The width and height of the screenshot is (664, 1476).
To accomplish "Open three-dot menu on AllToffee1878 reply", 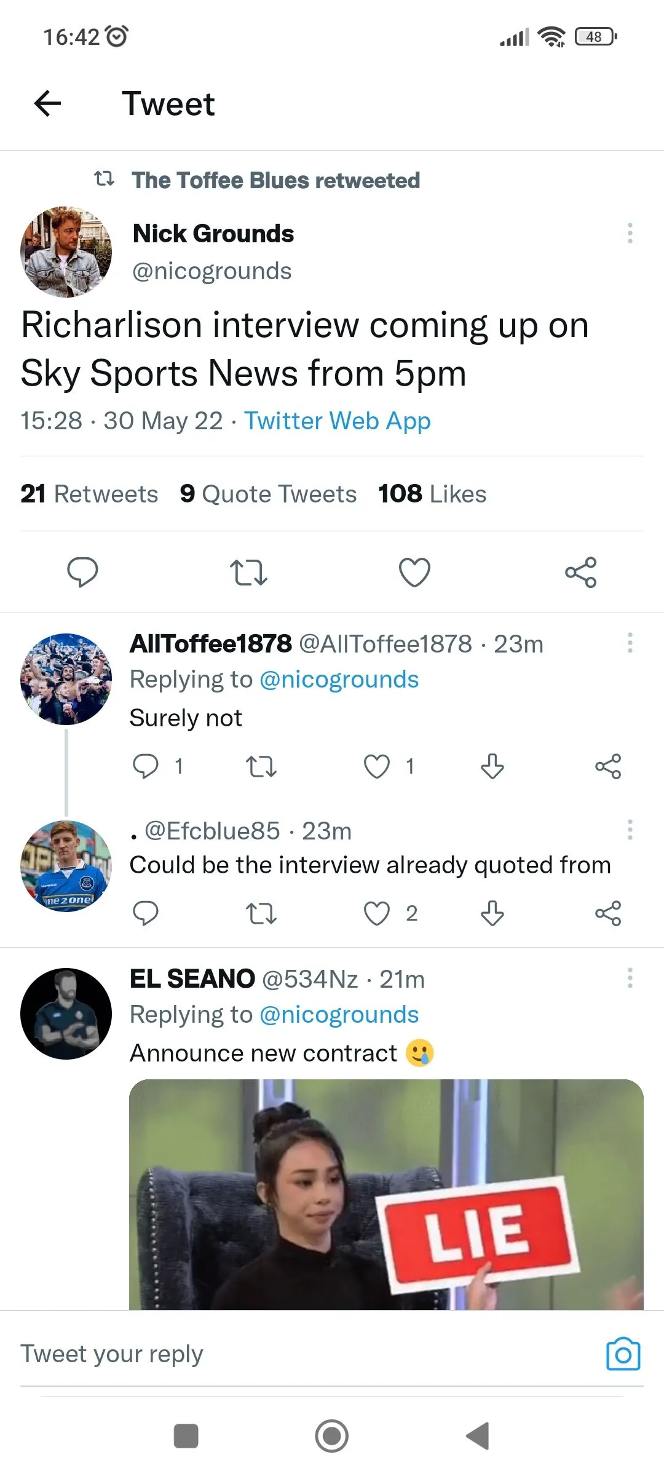I will coord(630,643).
